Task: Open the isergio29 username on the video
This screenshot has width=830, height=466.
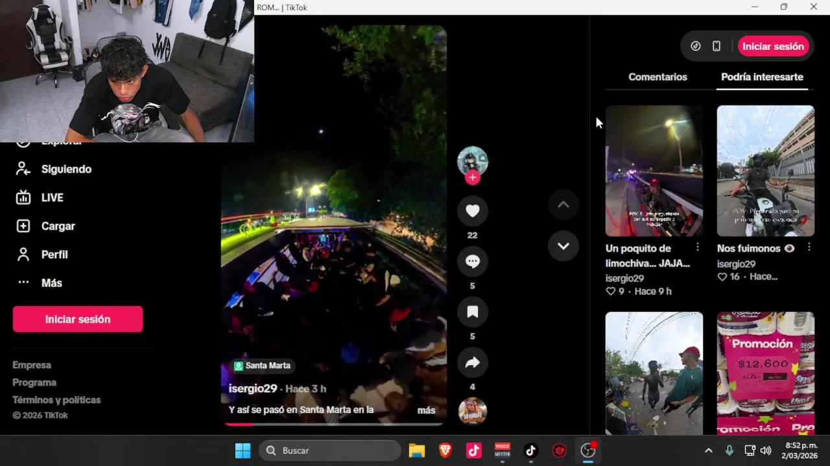Action: (x=253, y=388)
